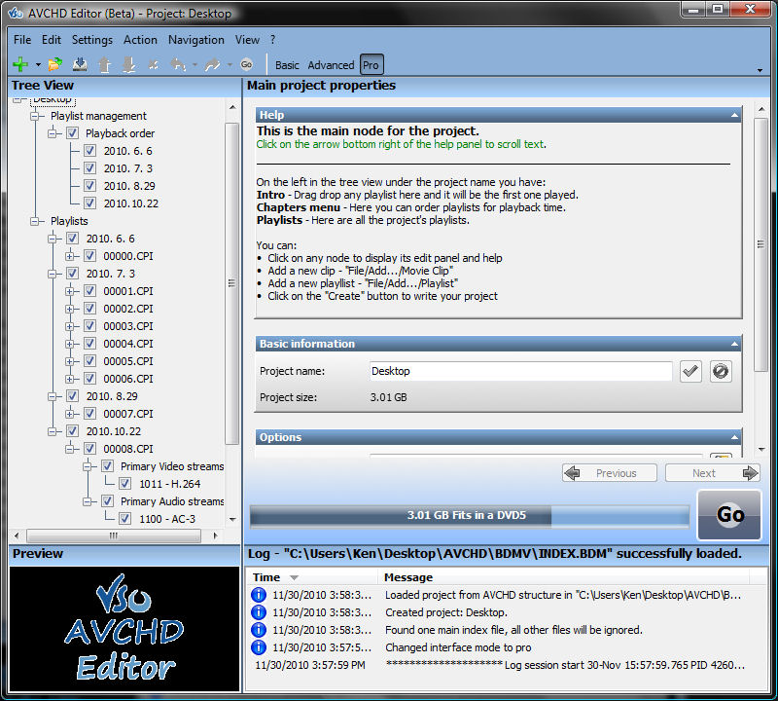Screen dimensions: 778x701
Task: Uncheck 2010. 8.29 under Playback order
Action: (89, 186)
